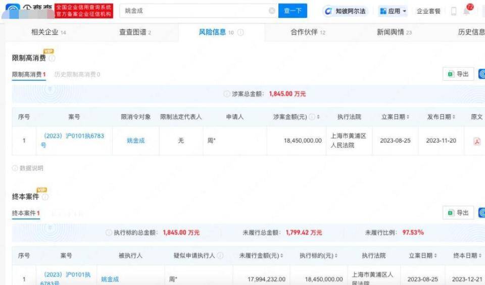Screen dimensions: 485x285
Task: Open notifications bell with 72 badge
Action: click(x=466, y=11)
